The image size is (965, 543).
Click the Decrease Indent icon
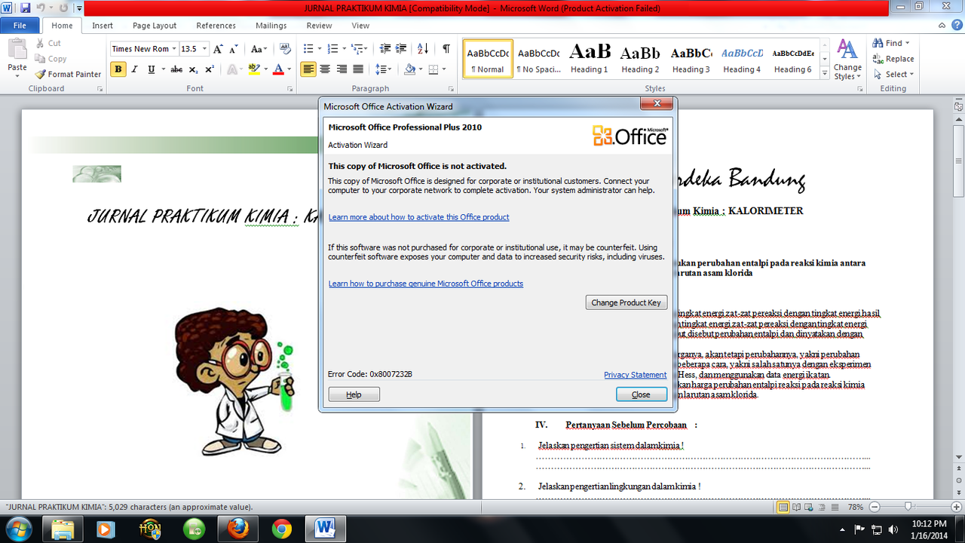pos(385,49)
